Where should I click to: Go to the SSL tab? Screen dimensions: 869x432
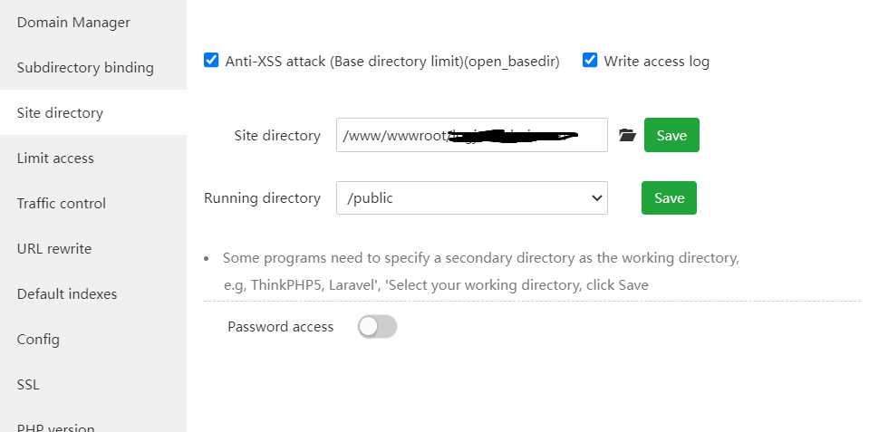click(x=29, y=384)
